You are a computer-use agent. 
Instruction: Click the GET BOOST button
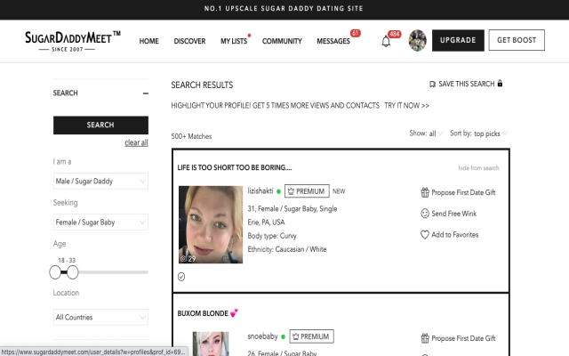(517, 40)
